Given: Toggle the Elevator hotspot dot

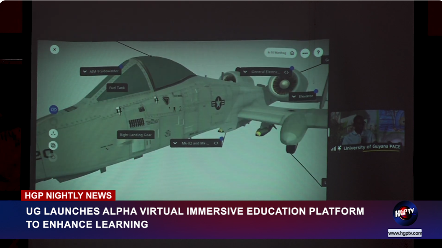Looking at the screenshot, I should point(316,91).
